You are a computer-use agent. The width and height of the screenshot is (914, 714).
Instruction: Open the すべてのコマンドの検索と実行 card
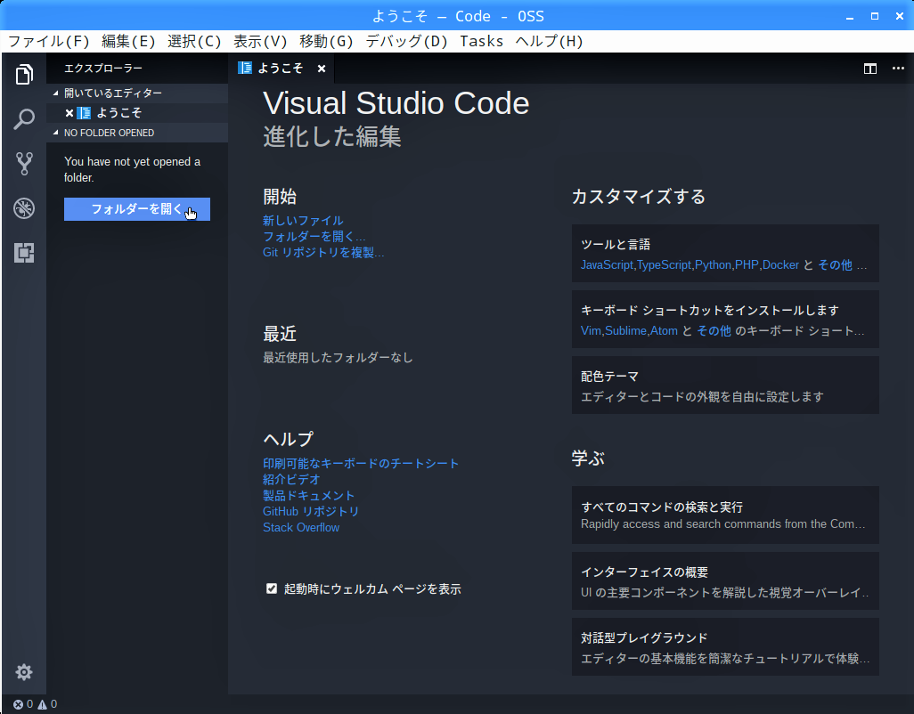click(725, 515)
